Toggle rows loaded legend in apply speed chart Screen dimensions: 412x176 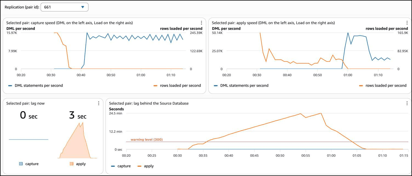point(383,86)
